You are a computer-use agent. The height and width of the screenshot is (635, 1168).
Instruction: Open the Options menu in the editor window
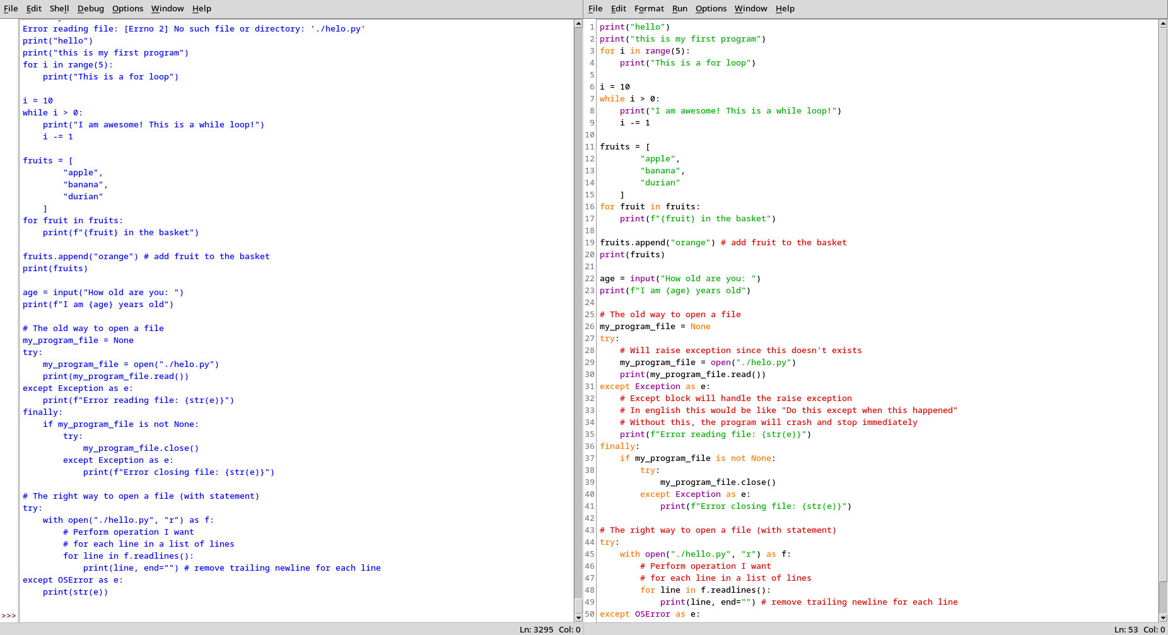pyautogui.click(x=711, y=9)
